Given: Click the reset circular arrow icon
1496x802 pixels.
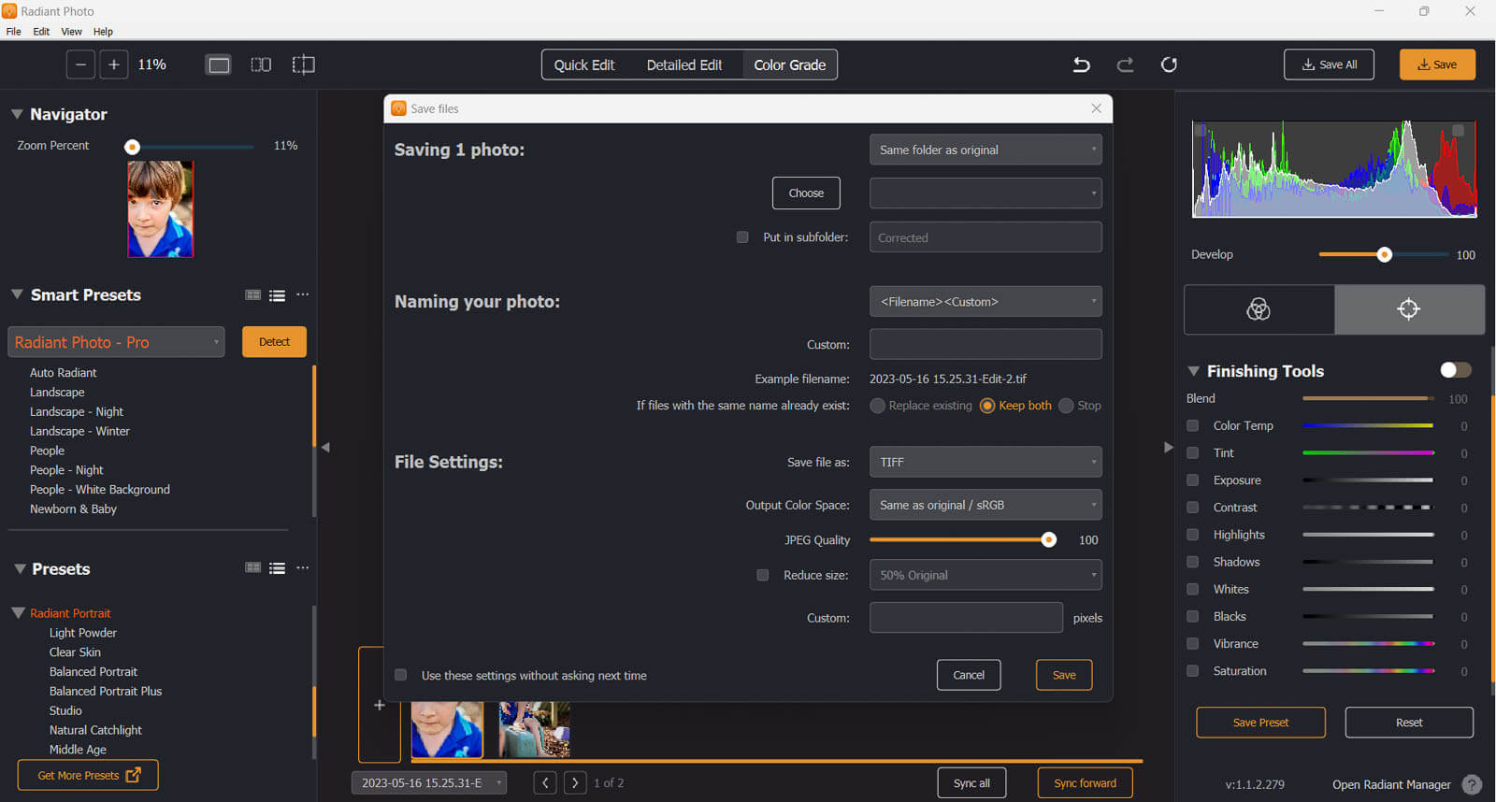Looking at the screenshot, I should pyautogui.click(x=1169, y=64).
